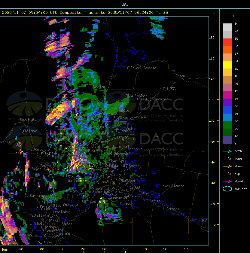Click the 'eb+bip' legend label
Screen dimensions: 250x253
pyautogui.click(x=240, y=181)
